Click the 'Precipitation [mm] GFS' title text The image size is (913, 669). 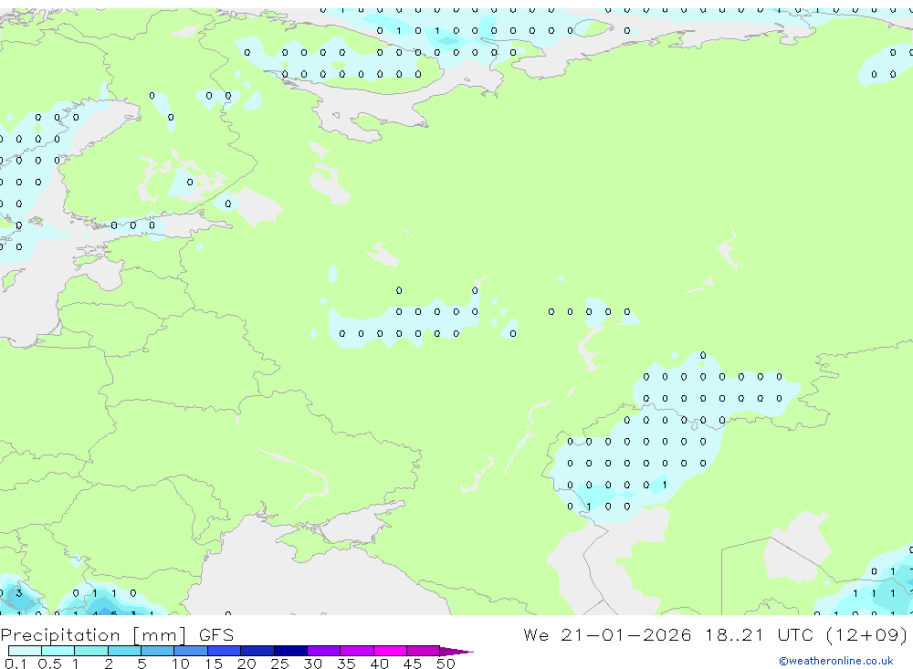(117, 634)
